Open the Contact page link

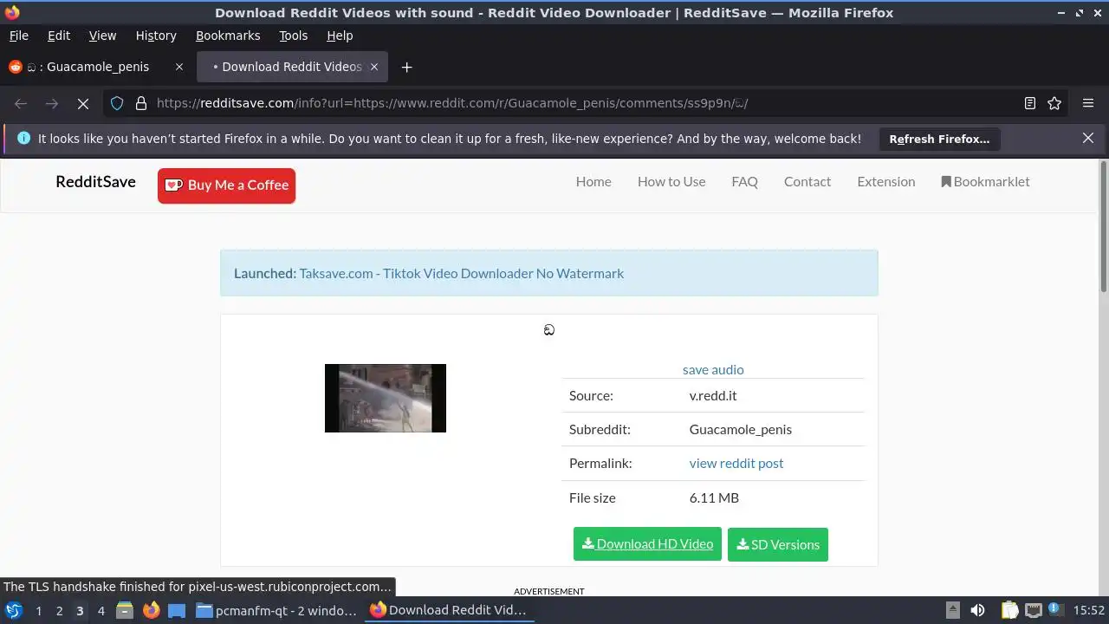tap(807, 181)
